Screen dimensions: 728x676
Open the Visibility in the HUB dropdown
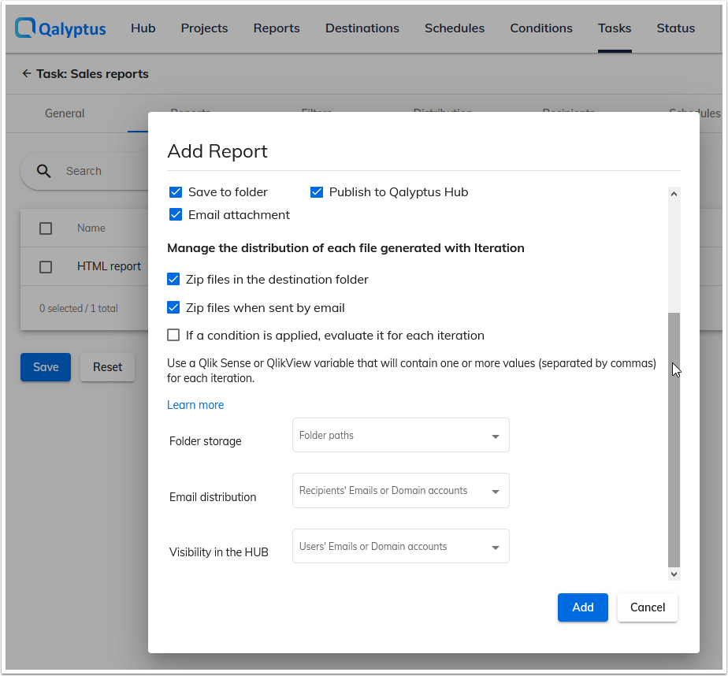pyautogui.click(x=400, y=546)
